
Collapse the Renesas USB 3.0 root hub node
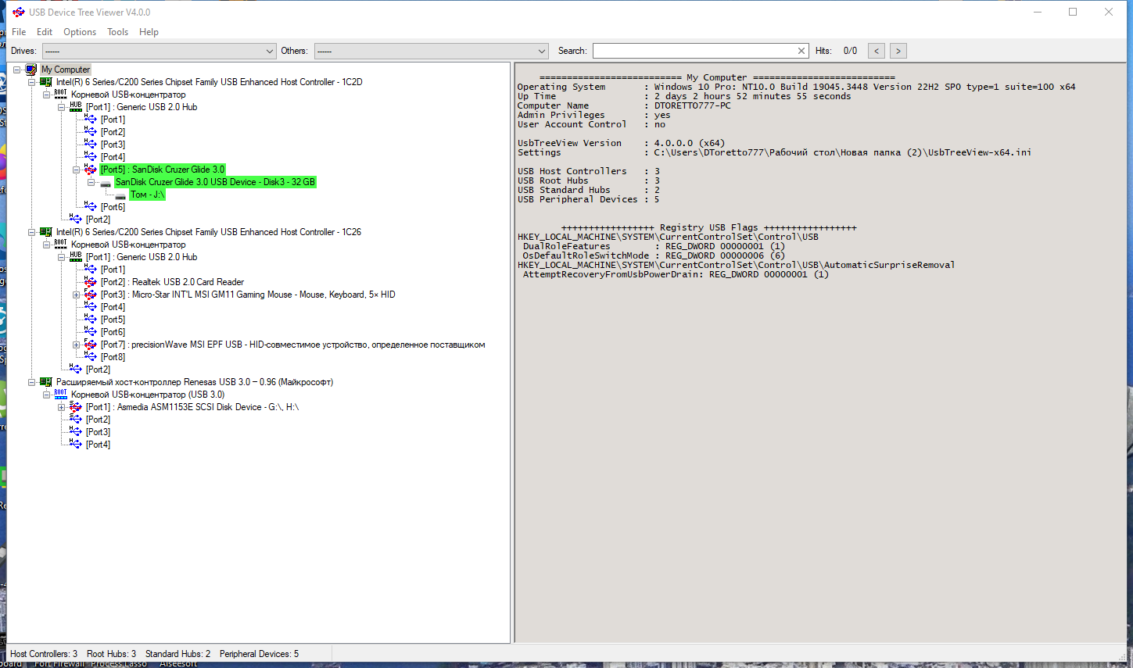point(47,395)
